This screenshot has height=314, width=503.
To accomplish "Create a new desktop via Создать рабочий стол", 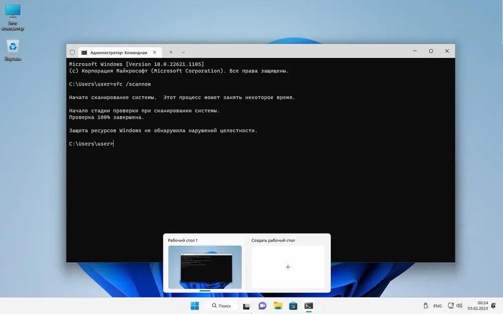I will [288, 267].
